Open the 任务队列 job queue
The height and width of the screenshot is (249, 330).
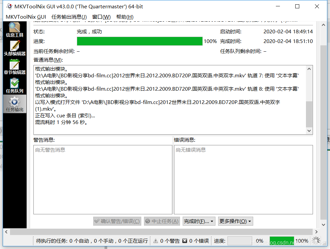pos(14,86)
